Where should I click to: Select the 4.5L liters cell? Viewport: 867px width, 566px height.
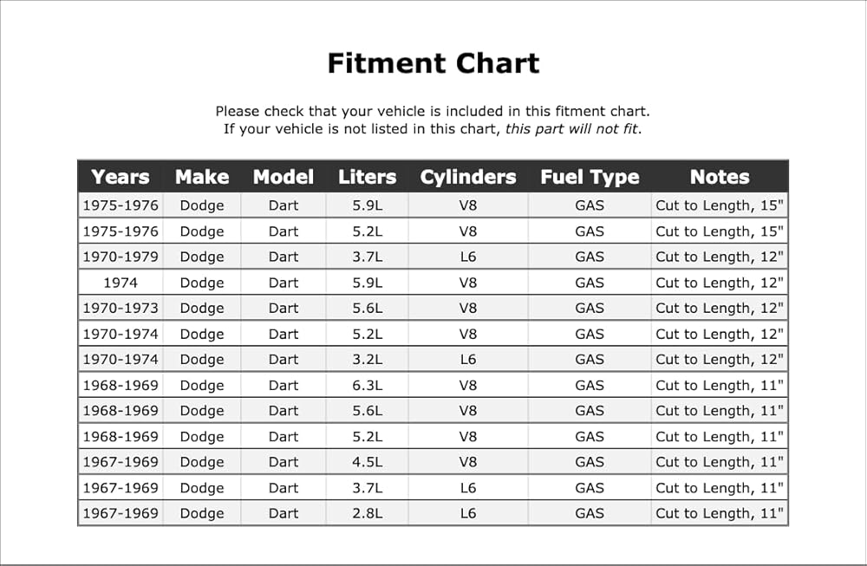click(x=367, y=462)
